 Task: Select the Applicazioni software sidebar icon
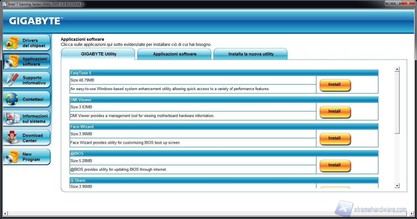[12, 61]
